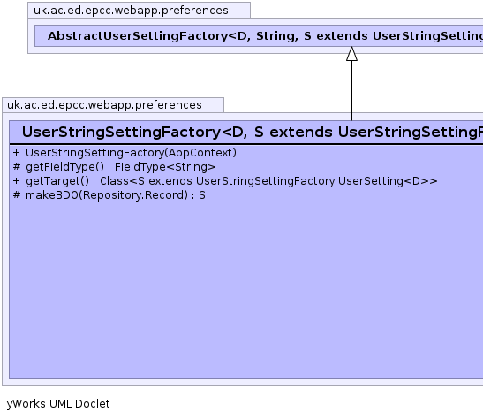
Task: Click the hash visibility marker before makeBDO
Action: pos(17,195)
